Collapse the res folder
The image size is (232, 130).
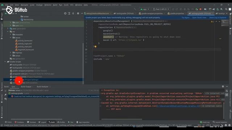[8, 31]
